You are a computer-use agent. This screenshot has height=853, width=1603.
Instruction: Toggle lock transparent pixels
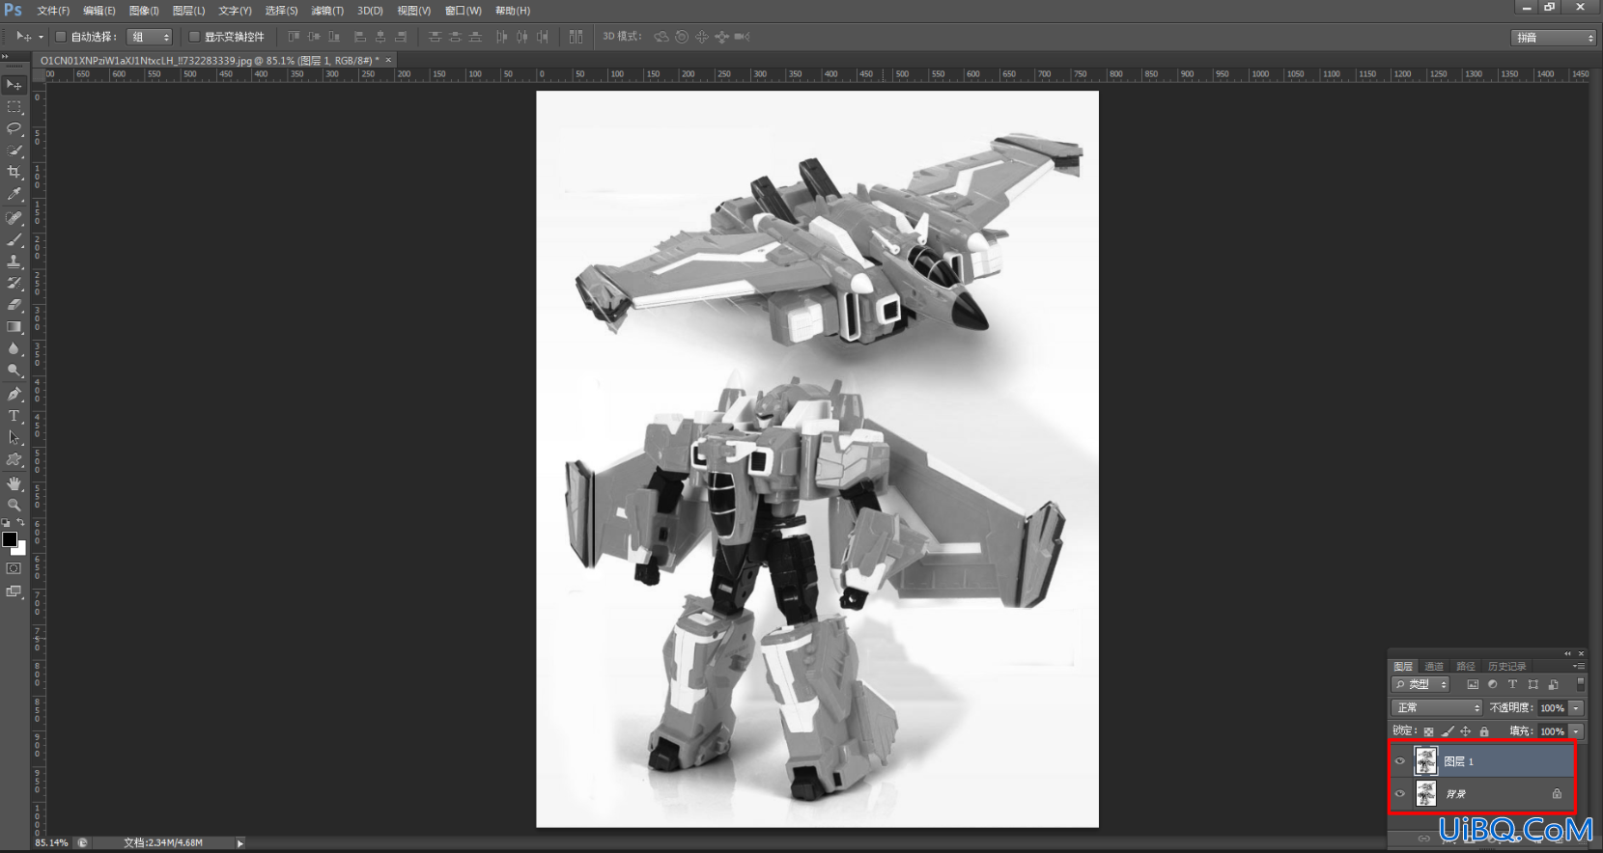[x=1429, y=731]
